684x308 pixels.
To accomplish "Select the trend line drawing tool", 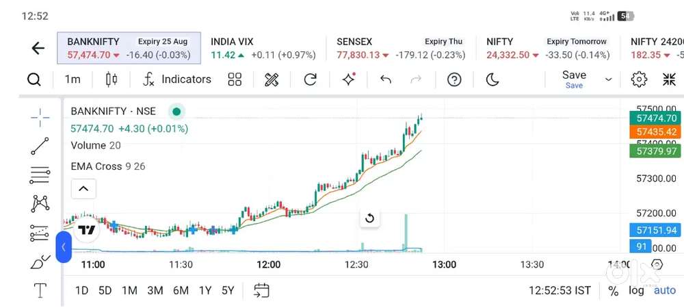I will click(x=40, y=146).
